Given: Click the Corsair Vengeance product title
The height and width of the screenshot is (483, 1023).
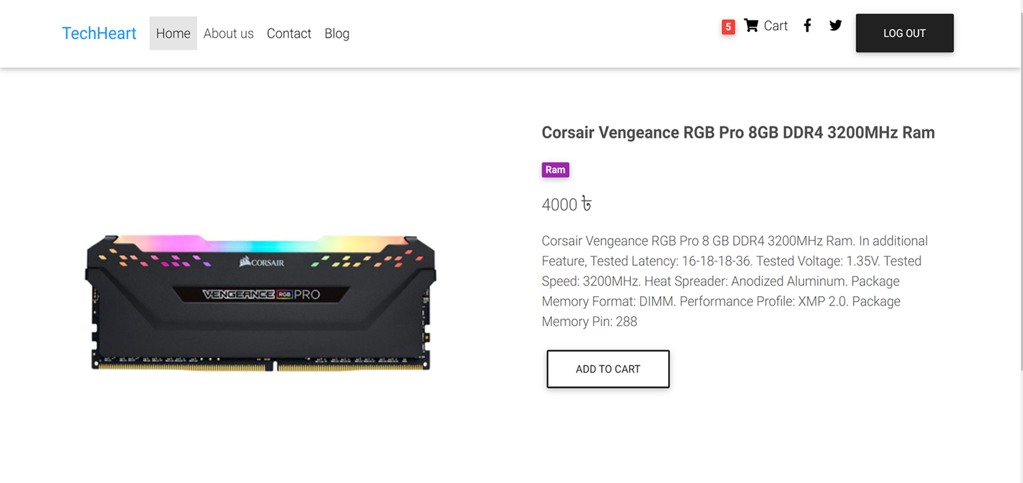Looking at the screenshot, I should coord(738,133).
